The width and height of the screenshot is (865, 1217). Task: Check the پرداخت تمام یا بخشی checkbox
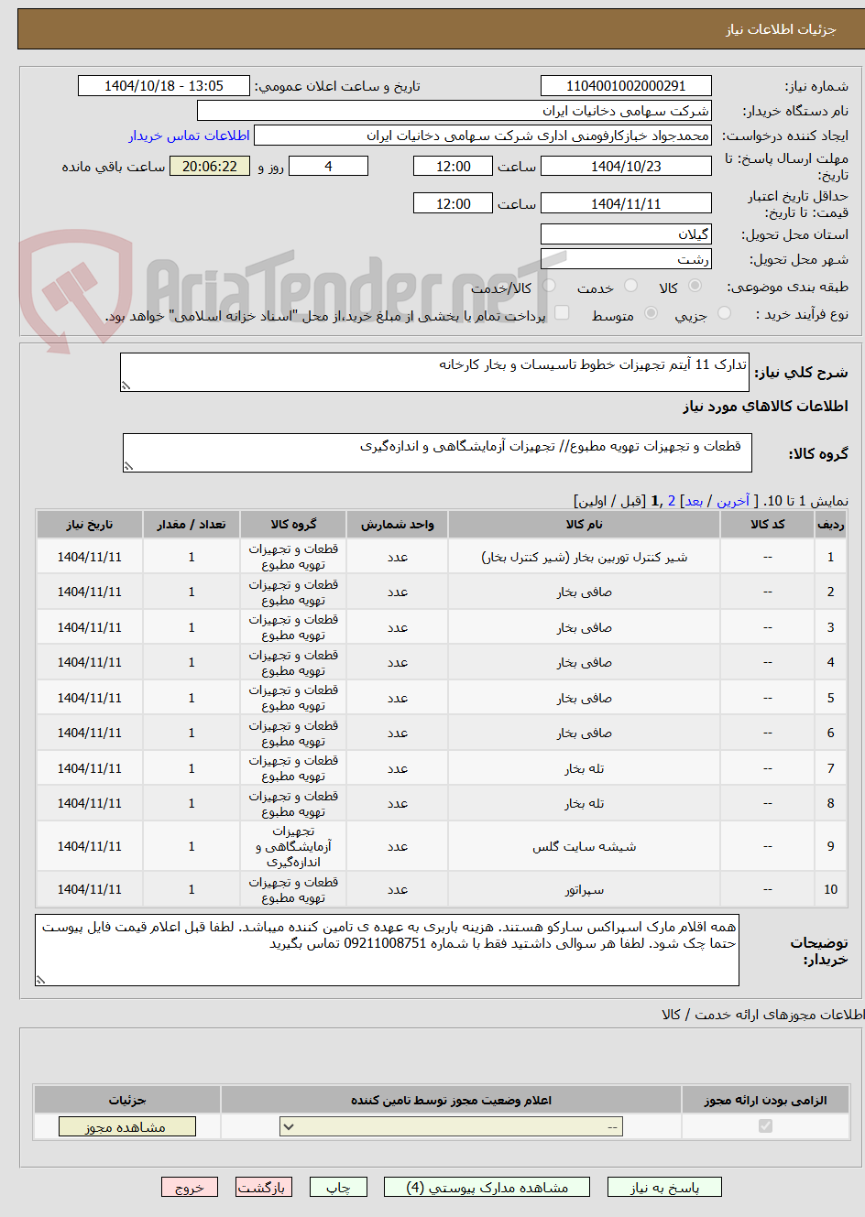(x=562, y=312)
